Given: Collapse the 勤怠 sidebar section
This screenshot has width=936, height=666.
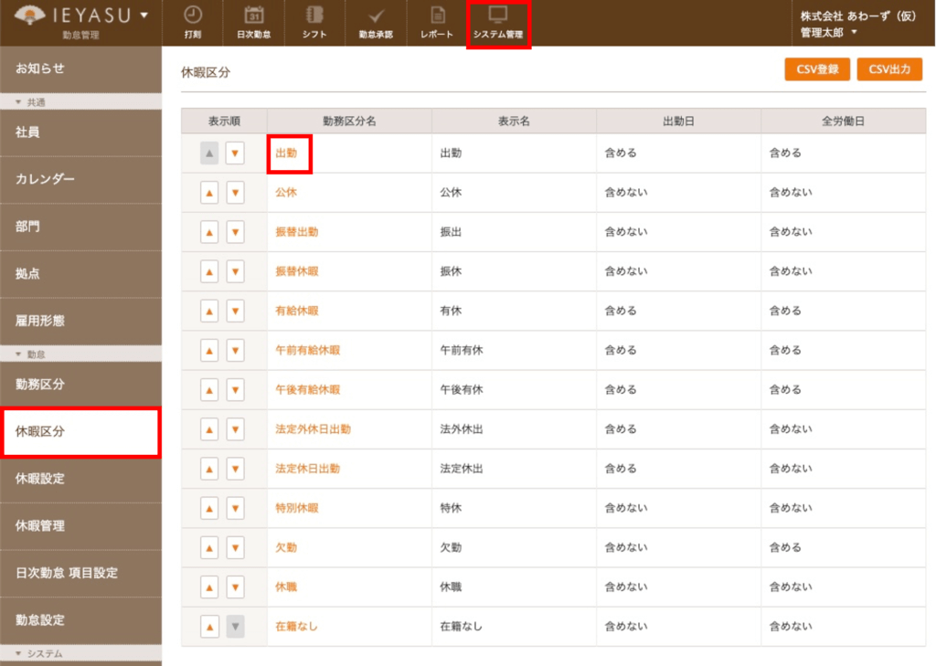Looking at the screenshot, I should click(80, 354).
